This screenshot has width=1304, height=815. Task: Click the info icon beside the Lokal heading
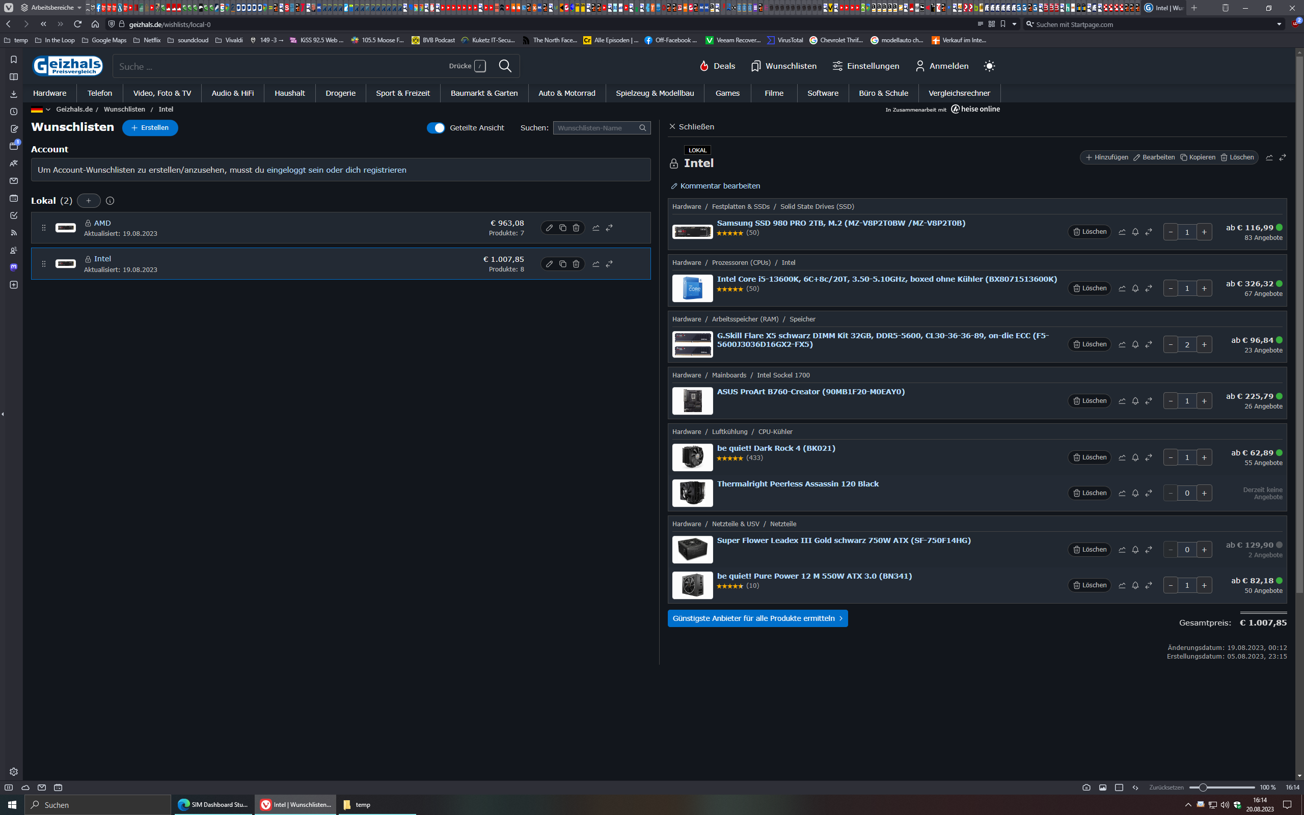click(110, 201)
